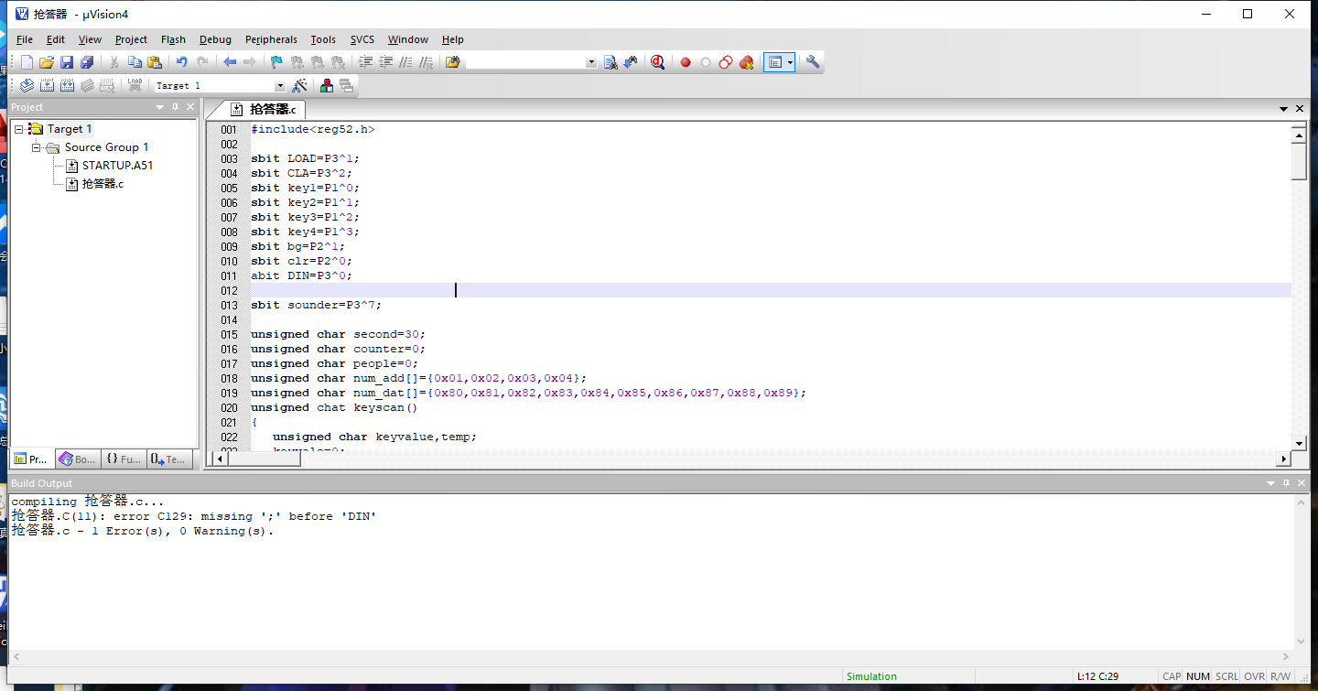Image resolution: width=1318 pixels, height=691 pixels.
Task: Click editor vertical scrollbar down arrow
Action: pos(1298,442)
